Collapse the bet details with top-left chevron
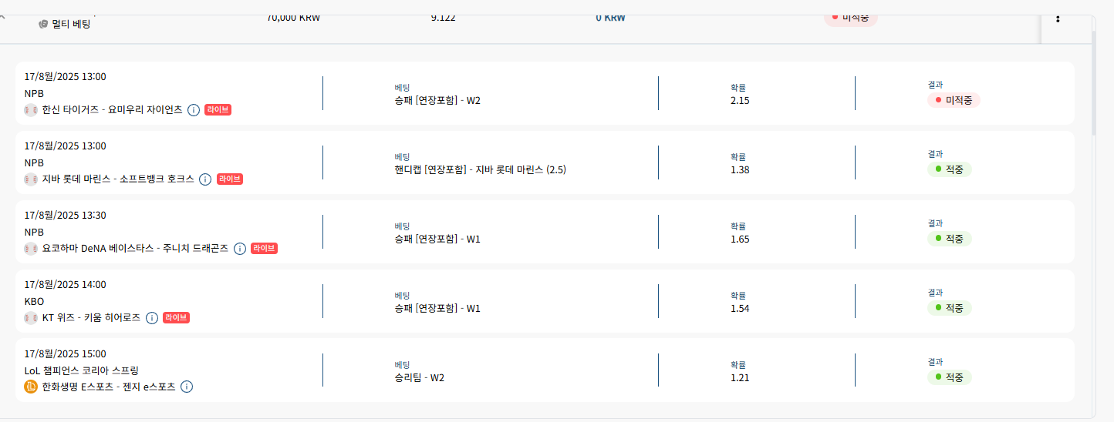 (x=2, y=17)
